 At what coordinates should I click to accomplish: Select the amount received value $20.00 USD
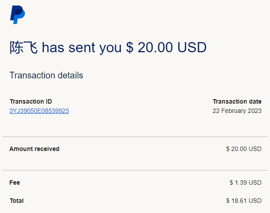[x=244, y=149]
